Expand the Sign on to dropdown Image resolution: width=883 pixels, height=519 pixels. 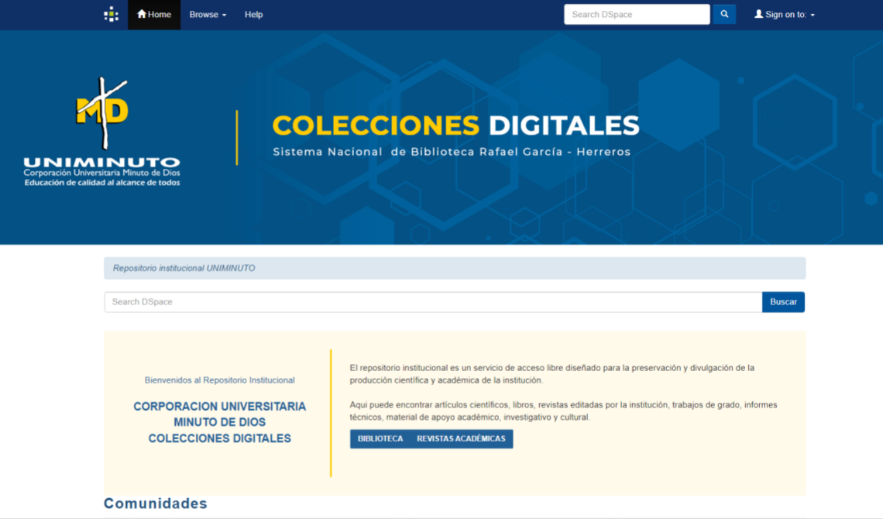[x=785, y=15]
